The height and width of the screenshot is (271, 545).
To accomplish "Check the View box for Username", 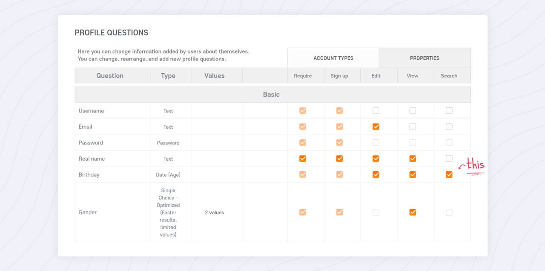I will pyautogui.click(x=413, y=110).
